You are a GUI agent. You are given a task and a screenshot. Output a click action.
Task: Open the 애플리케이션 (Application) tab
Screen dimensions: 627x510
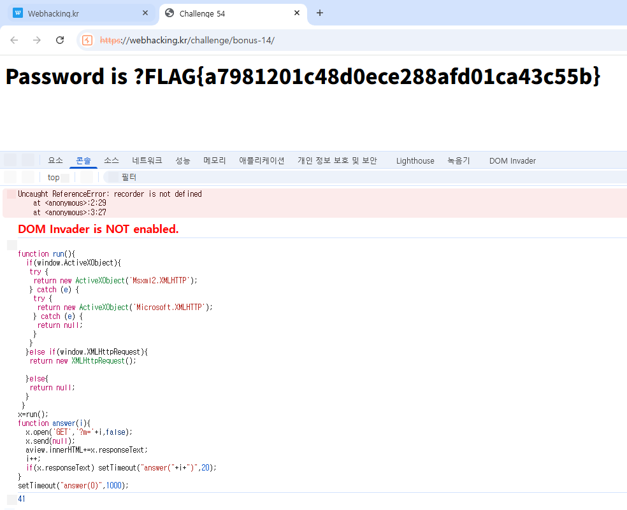[262, 160]
